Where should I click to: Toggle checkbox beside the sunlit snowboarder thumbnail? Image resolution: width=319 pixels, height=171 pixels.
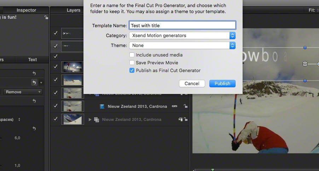[55, 67]
